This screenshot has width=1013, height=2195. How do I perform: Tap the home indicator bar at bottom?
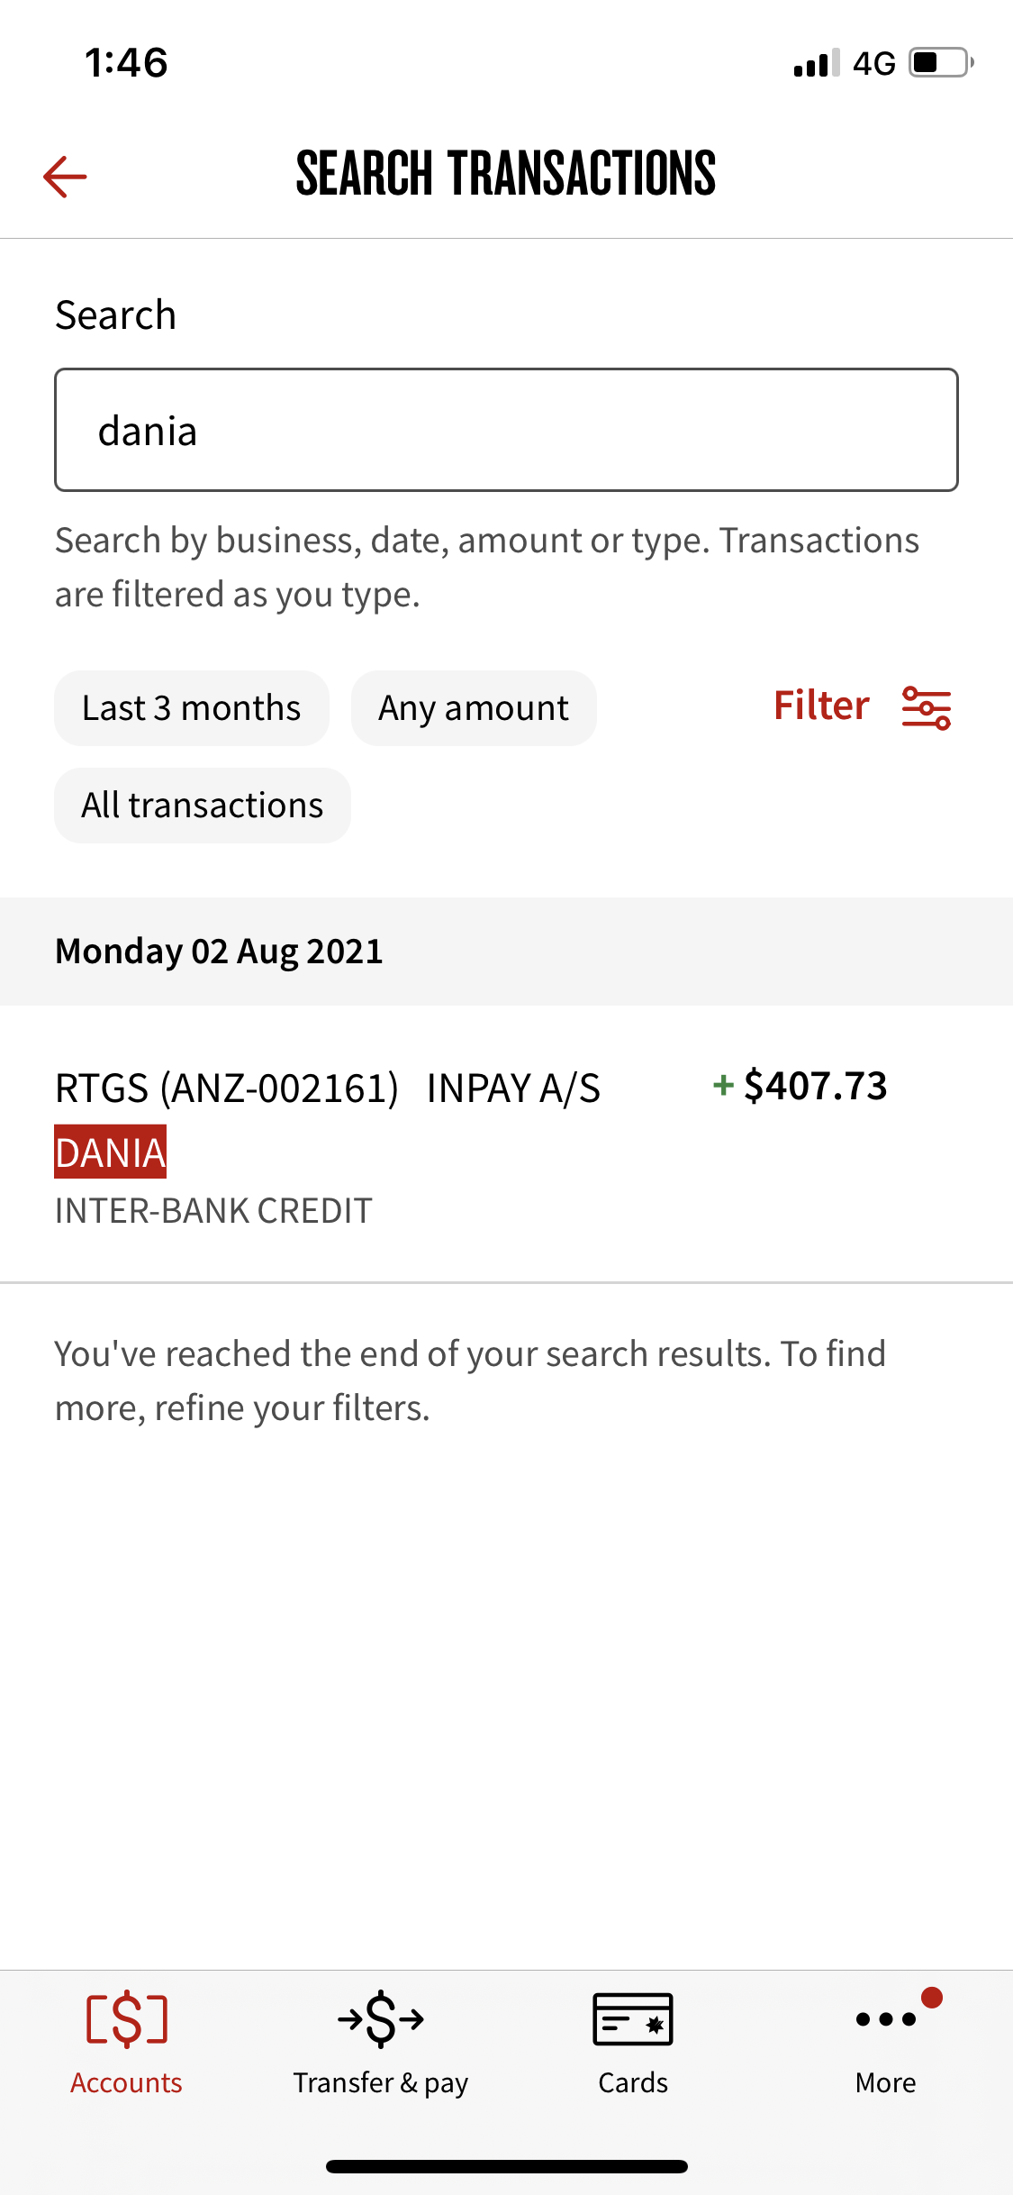506,2166
